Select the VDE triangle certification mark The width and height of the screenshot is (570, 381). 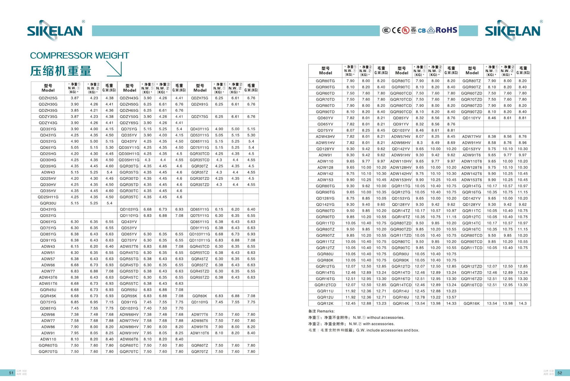click(x=431, y=30)
